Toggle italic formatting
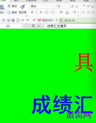Image resolution: width=96 pixels, height=123 pixels. pos(36,12)
